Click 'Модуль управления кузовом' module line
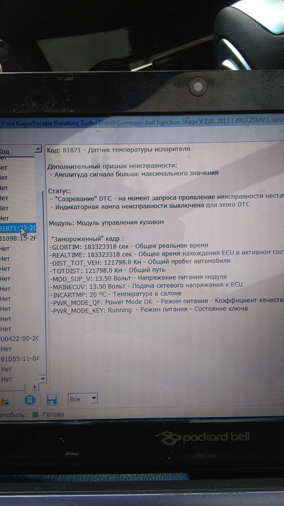 coord(106,223)
